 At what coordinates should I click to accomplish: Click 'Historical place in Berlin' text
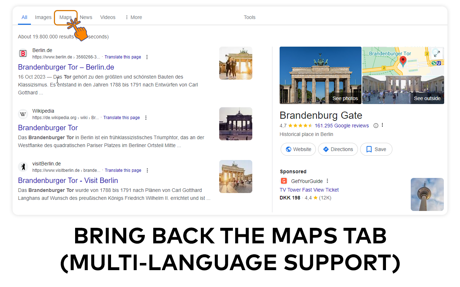(306, 134)
